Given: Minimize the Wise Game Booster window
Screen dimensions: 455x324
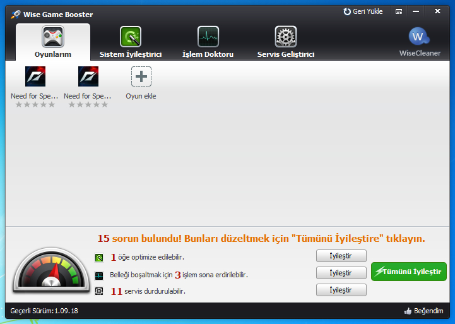Looking at the screenshot, I should tap(416, 11).
